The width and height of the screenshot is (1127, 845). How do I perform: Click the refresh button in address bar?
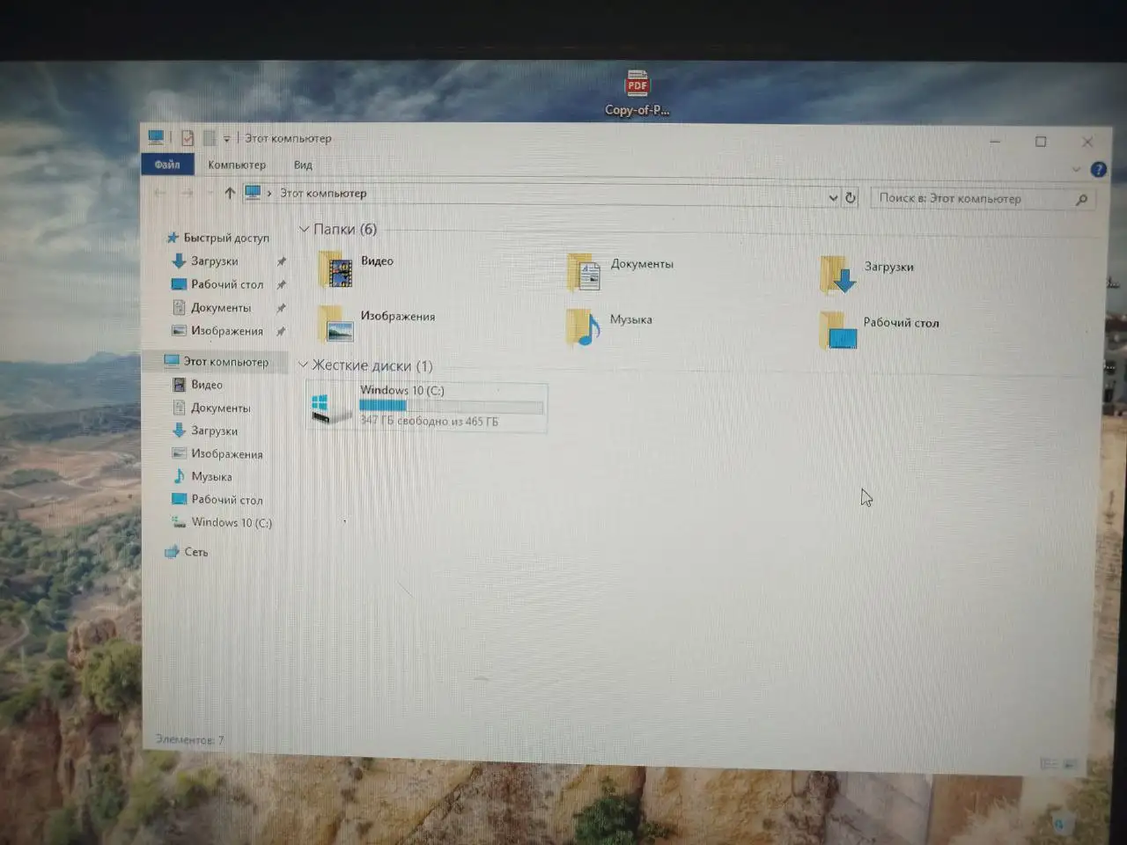tap(851, 198)
